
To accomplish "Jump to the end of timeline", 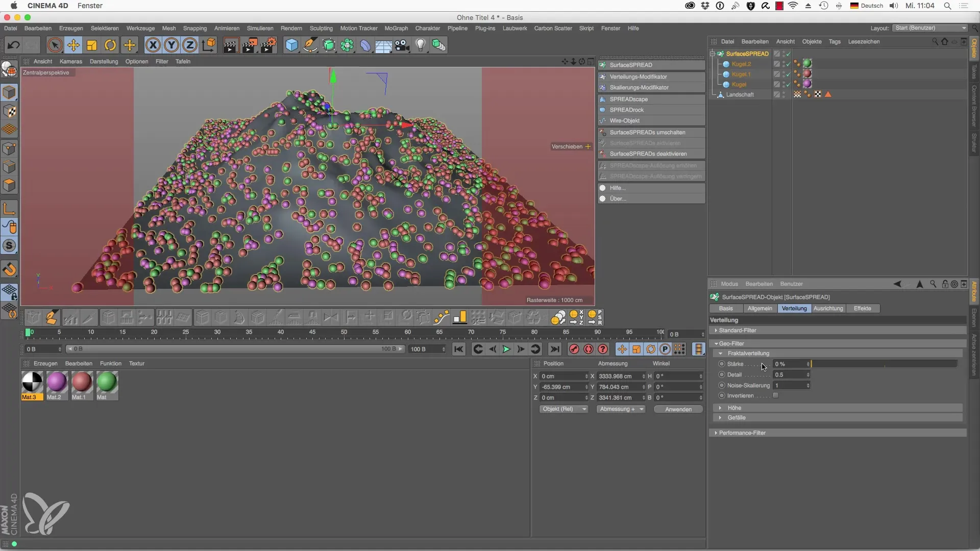I will click(x=555, y=349).
